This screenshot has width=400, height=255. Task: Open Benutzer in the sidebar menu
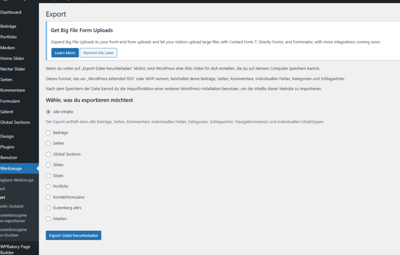coord(9,158)
